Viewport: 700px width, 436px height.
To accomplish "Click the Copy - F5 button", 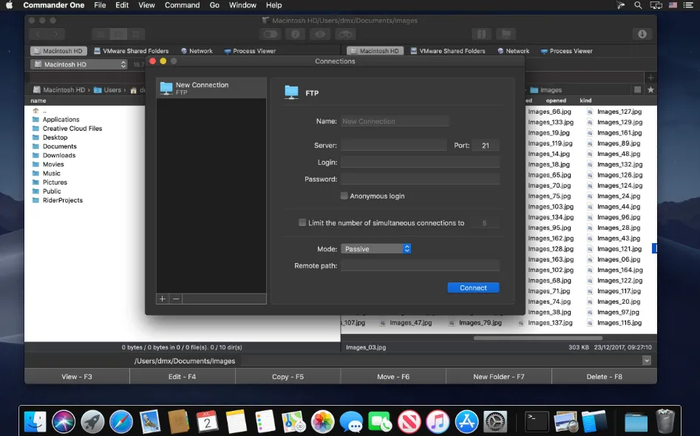I will [x=288, y=377].
